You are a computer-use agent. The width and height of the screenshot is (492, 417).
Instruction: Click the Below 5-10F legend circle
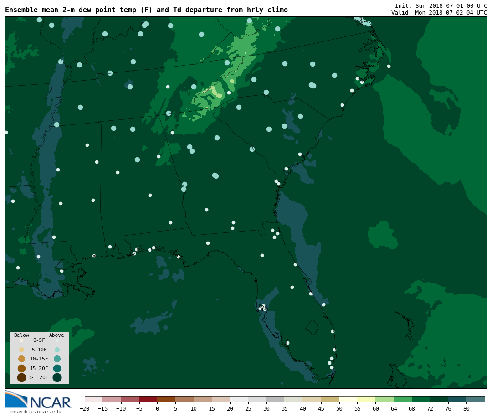[21, 350]
